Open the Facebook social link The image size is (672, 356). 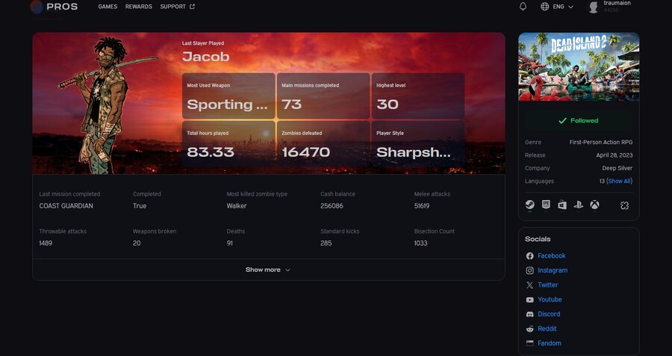552,256
